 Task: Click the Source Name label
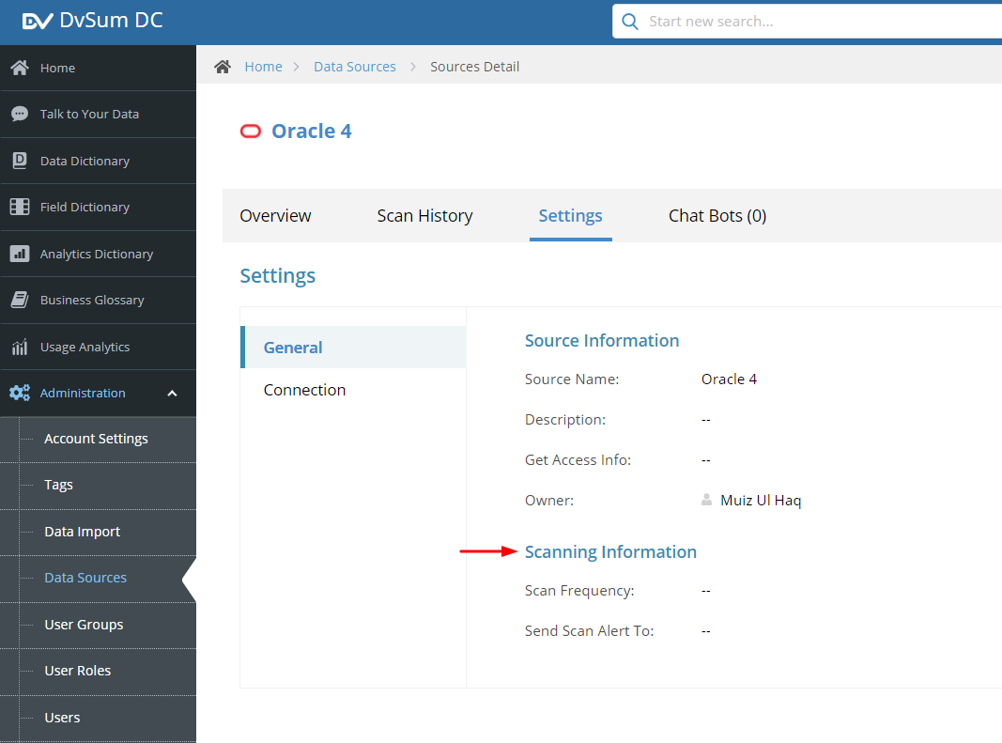click(x=572, y=379)
